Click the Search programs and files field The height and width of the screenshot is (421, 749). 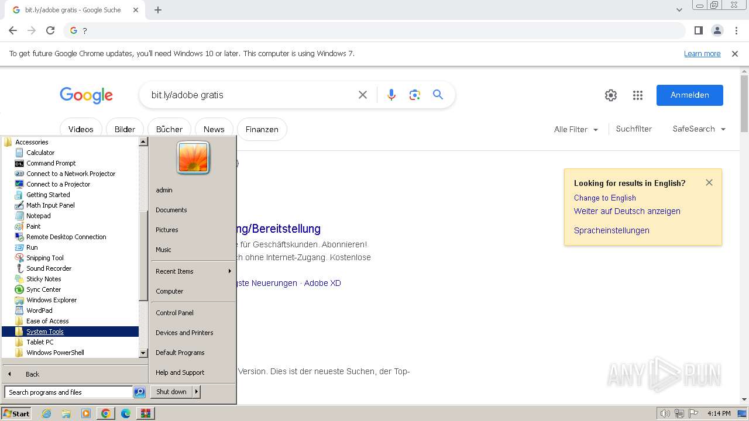(68, 392)
